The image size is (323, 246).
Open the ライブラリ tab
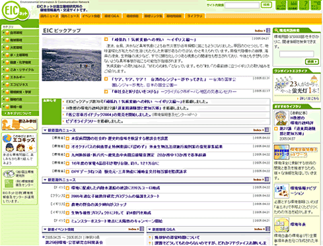(195, 16)
